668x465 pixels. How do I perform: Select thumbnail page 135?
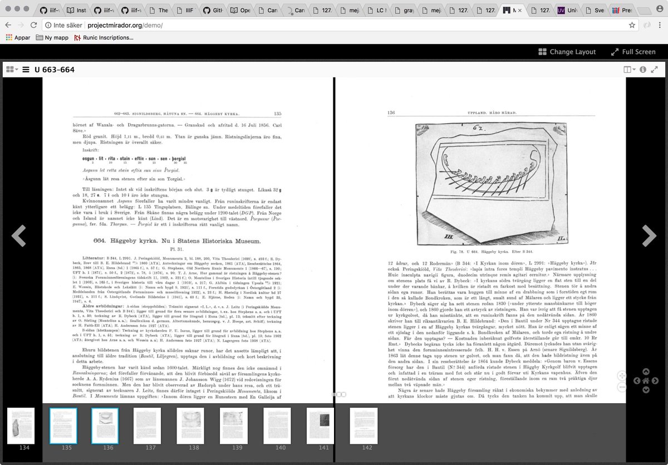[x=63, y=426]
